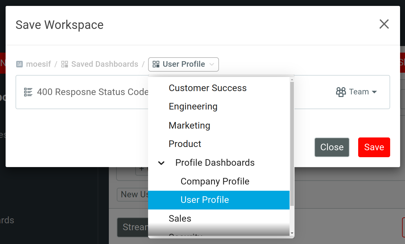Collapse the Profile Dashboards group
Viewport: 405px width, 244px height.
161,162
